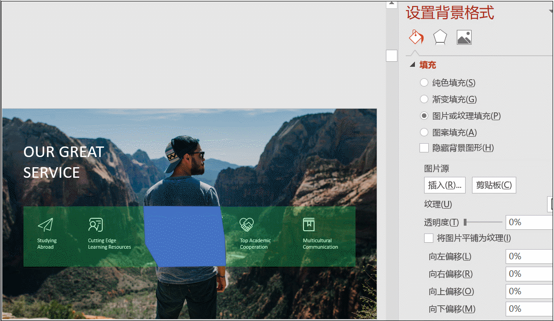Open the Fill paint bucket tab

(416, 37)
